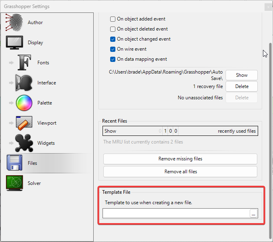273x242 pixels.
Task: Click the AutoSave folder path text
Action: tap(166, 75)
